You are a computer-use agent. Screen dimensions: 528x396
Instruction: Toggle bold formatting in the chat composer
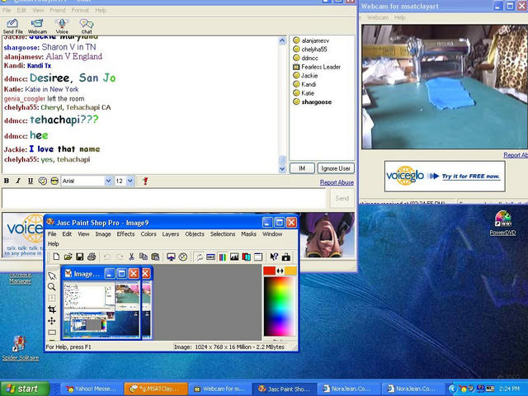[7, 181]
